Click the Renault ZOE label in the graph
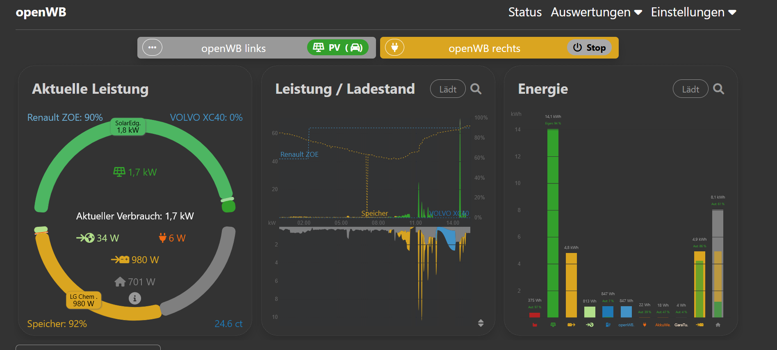This screenshot has height=350, width=777. [299, 154]
